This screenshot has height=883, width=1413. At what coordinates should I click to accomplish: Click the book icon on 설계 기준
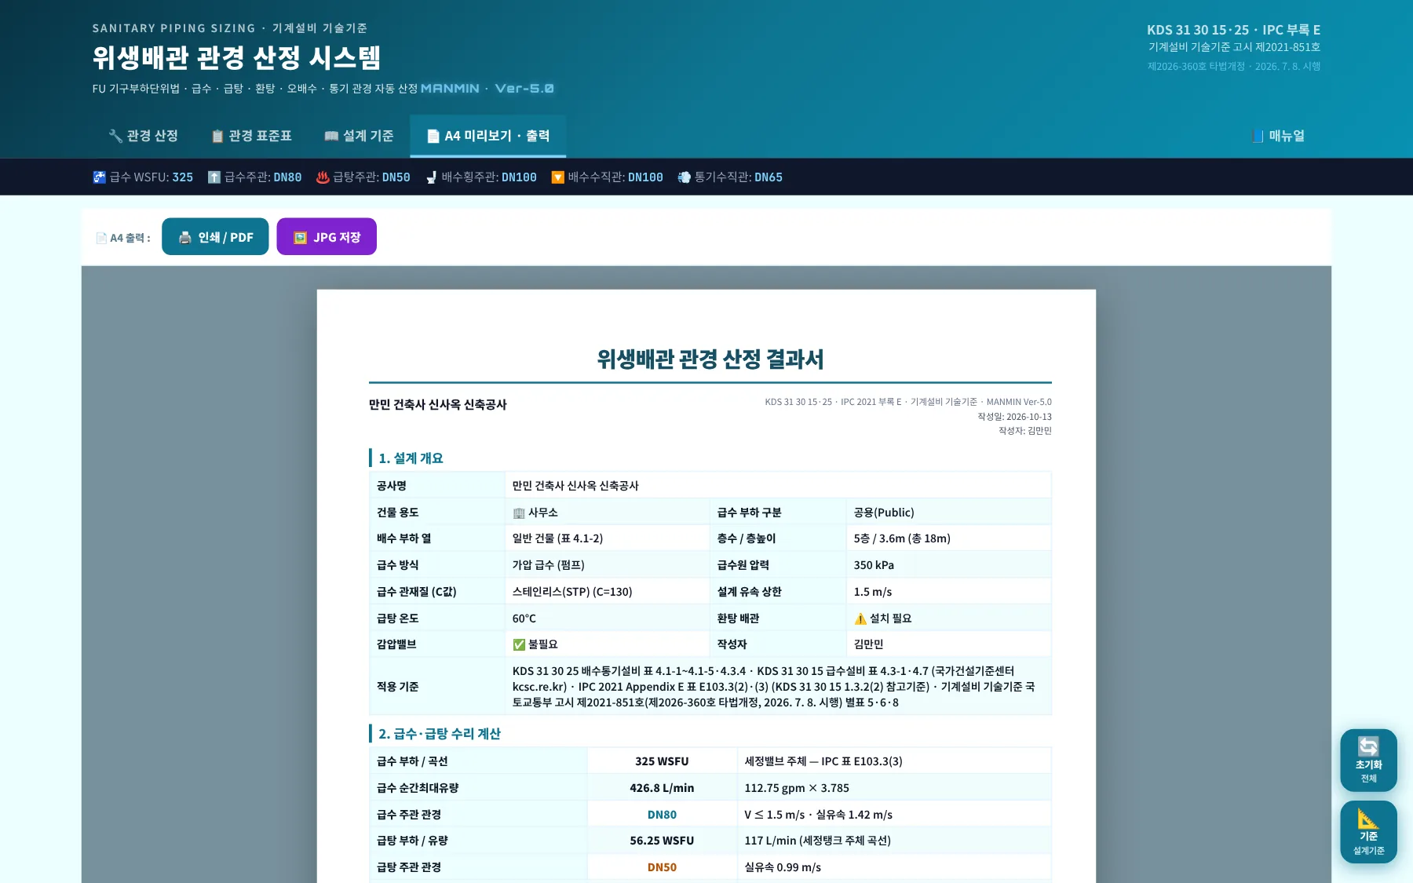pos(331,136)
